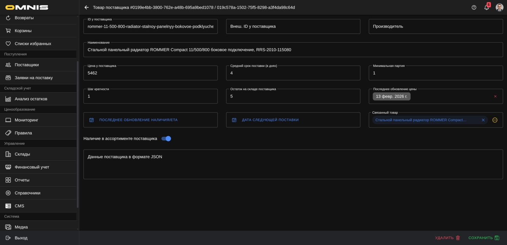
Task: Click the sidebar vertical scrollbar
Action: (x=77, y=134)
